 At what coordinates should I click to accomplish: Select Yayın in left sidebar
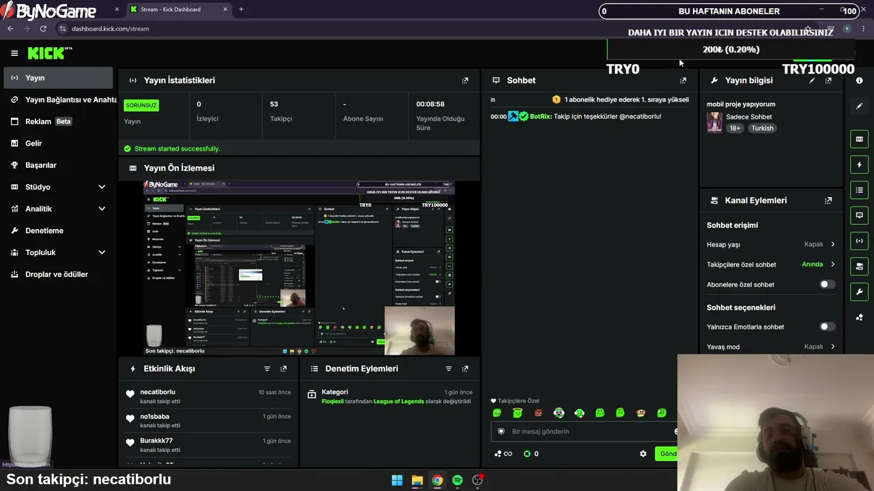[58, 78]
